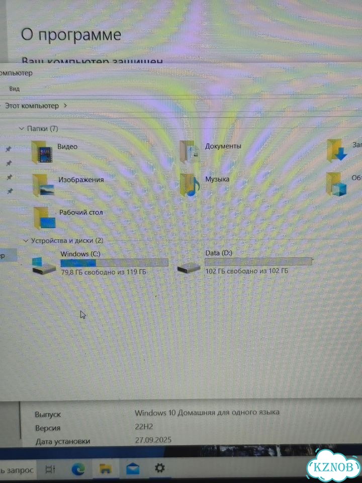Collapse the Папки (7) section
The image size is (362, 483).
coord(22,128)
